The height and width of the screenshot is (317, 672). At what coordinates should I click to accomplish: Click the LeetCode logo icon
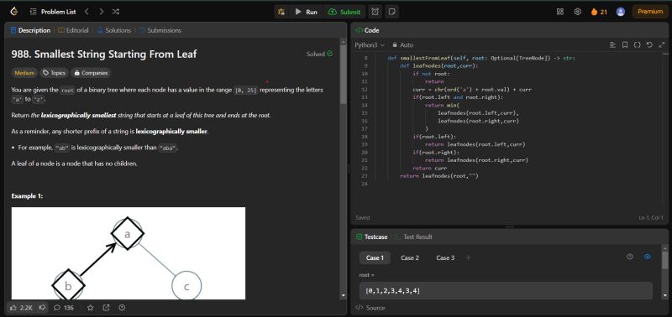(14, 12)
